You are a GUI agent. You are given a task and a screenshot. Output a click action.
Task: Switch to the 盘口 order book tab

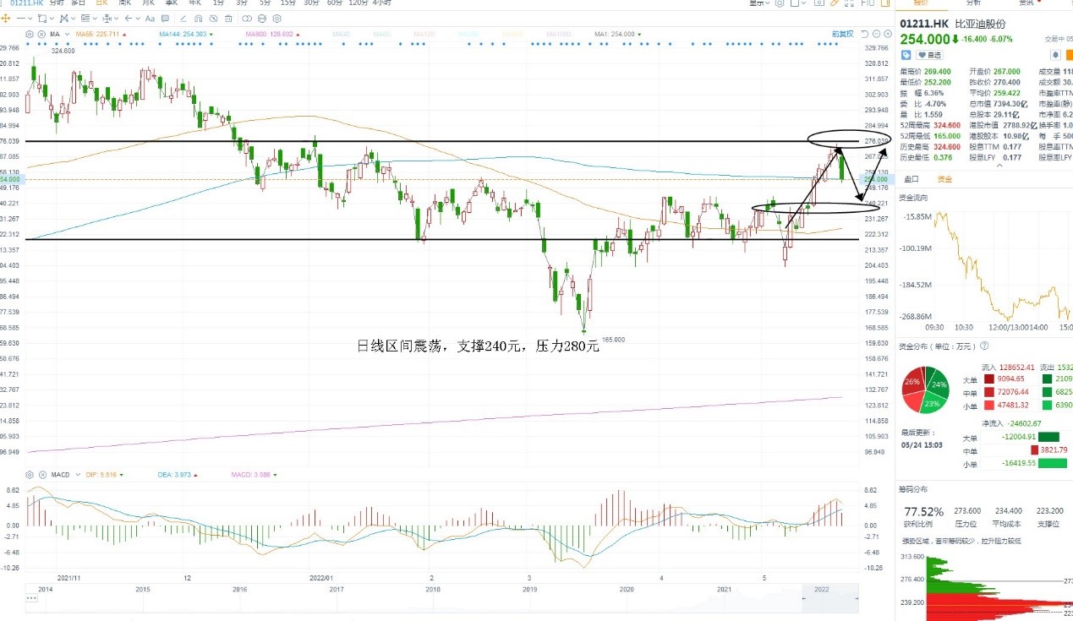pyautogui.click(x=912, y=179)
